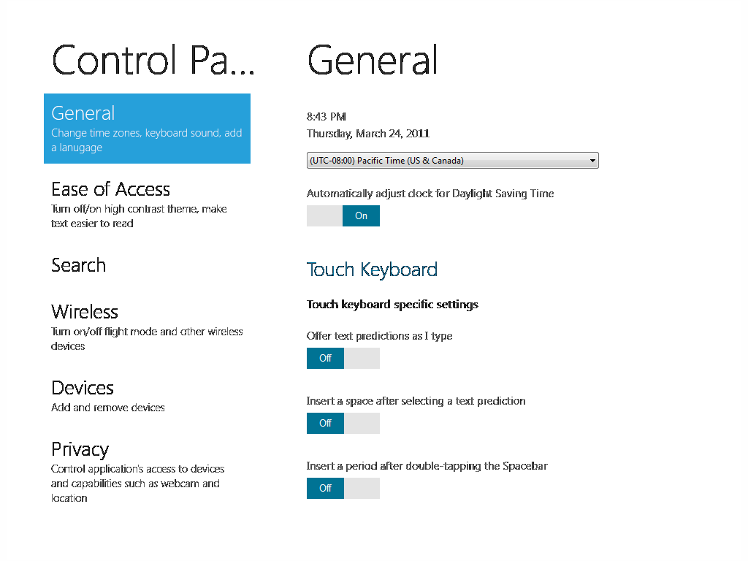The image size is (748, 561).
Task: Go to Wireless settings
Action: [x=85, y=312]
